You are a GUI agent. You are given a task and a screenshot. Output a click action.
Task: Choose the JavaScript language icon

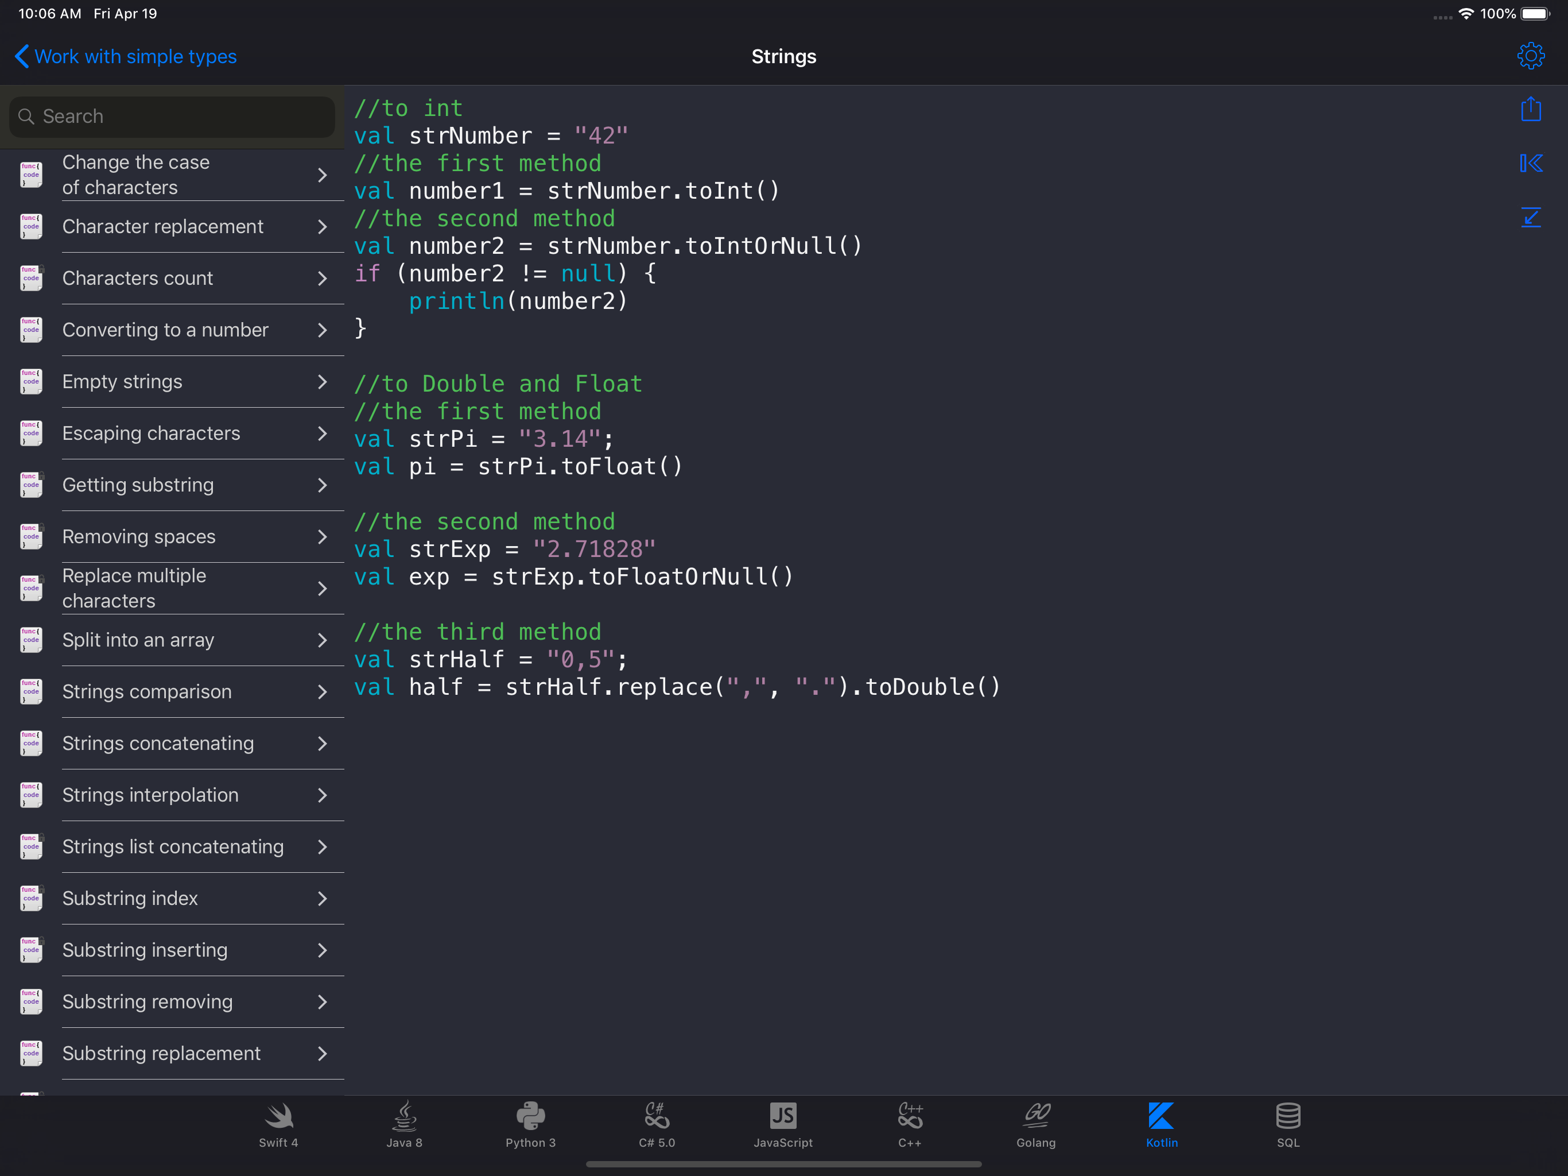(783, 1124)
